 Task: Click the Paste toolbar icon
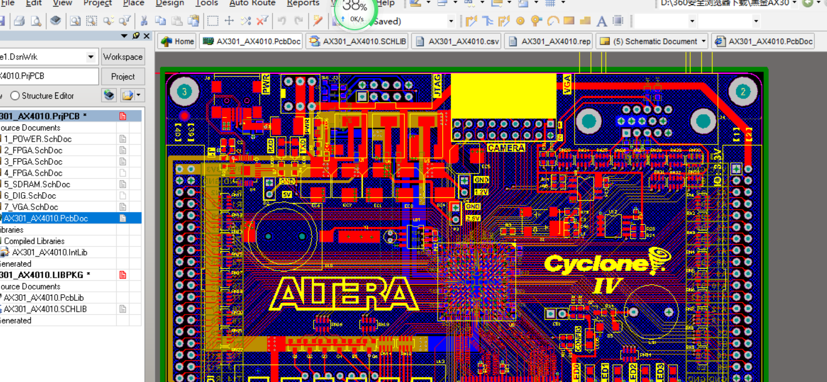coord(177,21)
